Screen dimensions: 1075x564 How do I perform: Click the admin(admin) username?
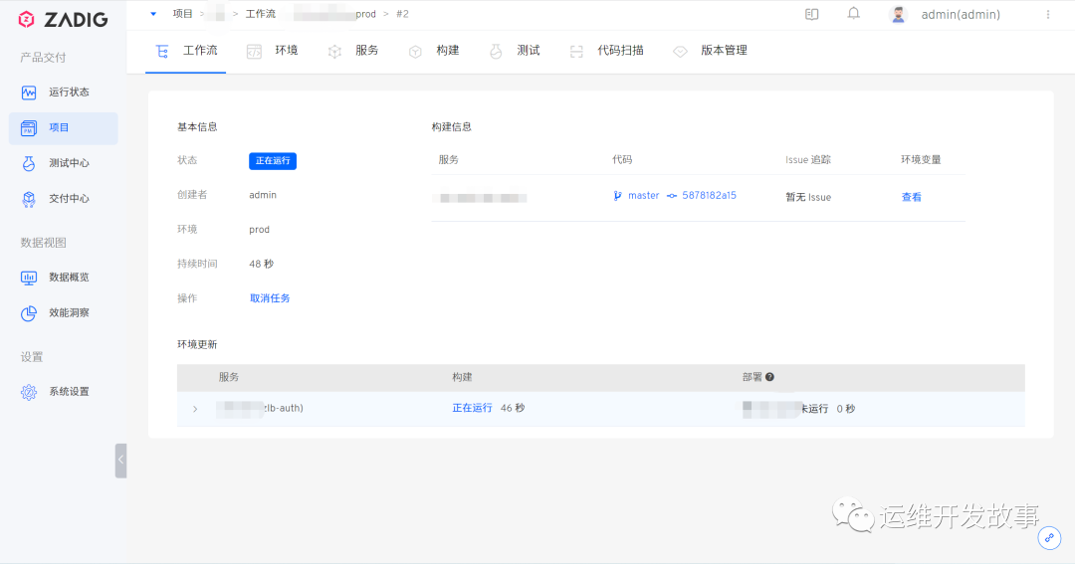[x=961, y=14]
